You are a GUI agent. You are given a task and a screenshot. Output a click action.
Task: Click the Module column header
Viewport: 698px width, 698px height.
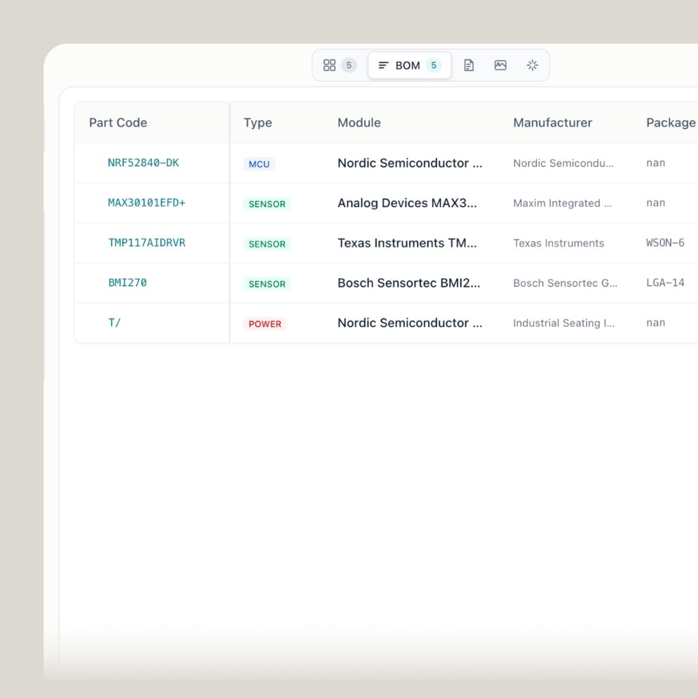[x=359, y=123]
